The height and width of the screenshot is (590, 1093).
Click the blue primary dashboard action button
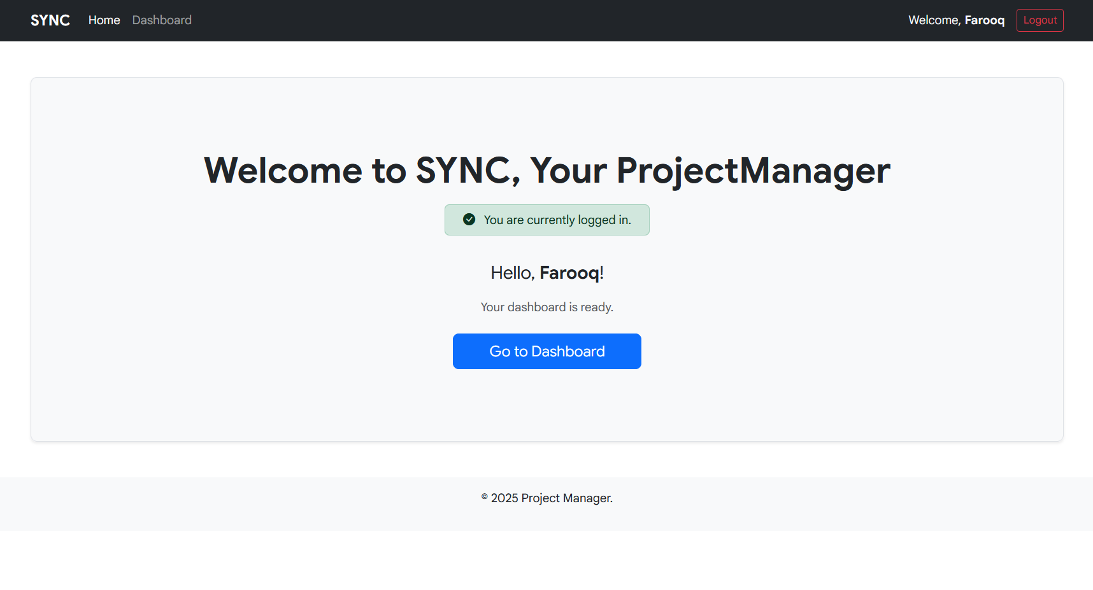546,351
